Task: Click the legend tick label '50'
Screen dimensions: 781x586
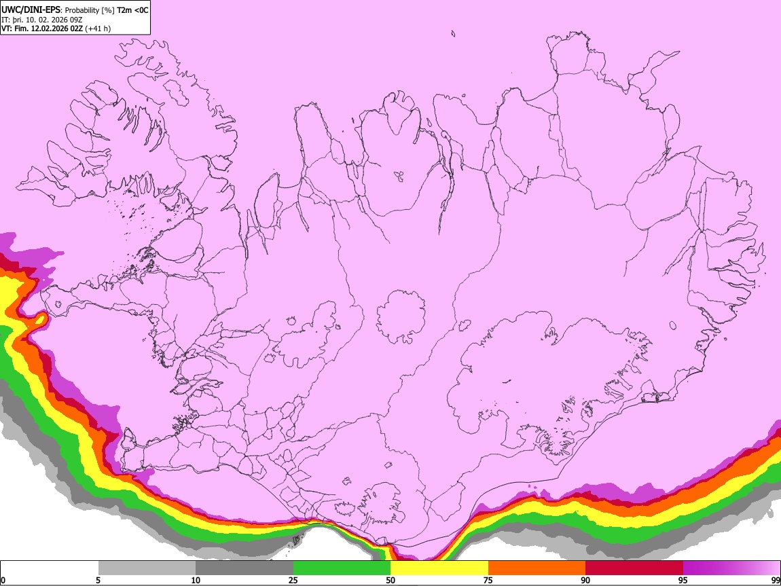Action: pyautogui.click(x=390, y=581)
